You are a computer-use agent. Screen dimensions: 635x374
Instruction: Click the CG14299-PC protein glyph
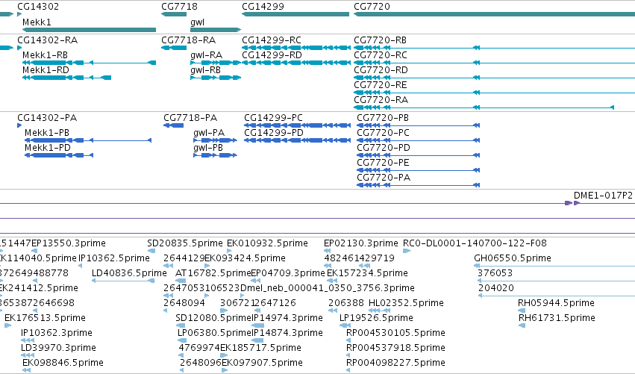click(x=297, y=125)
